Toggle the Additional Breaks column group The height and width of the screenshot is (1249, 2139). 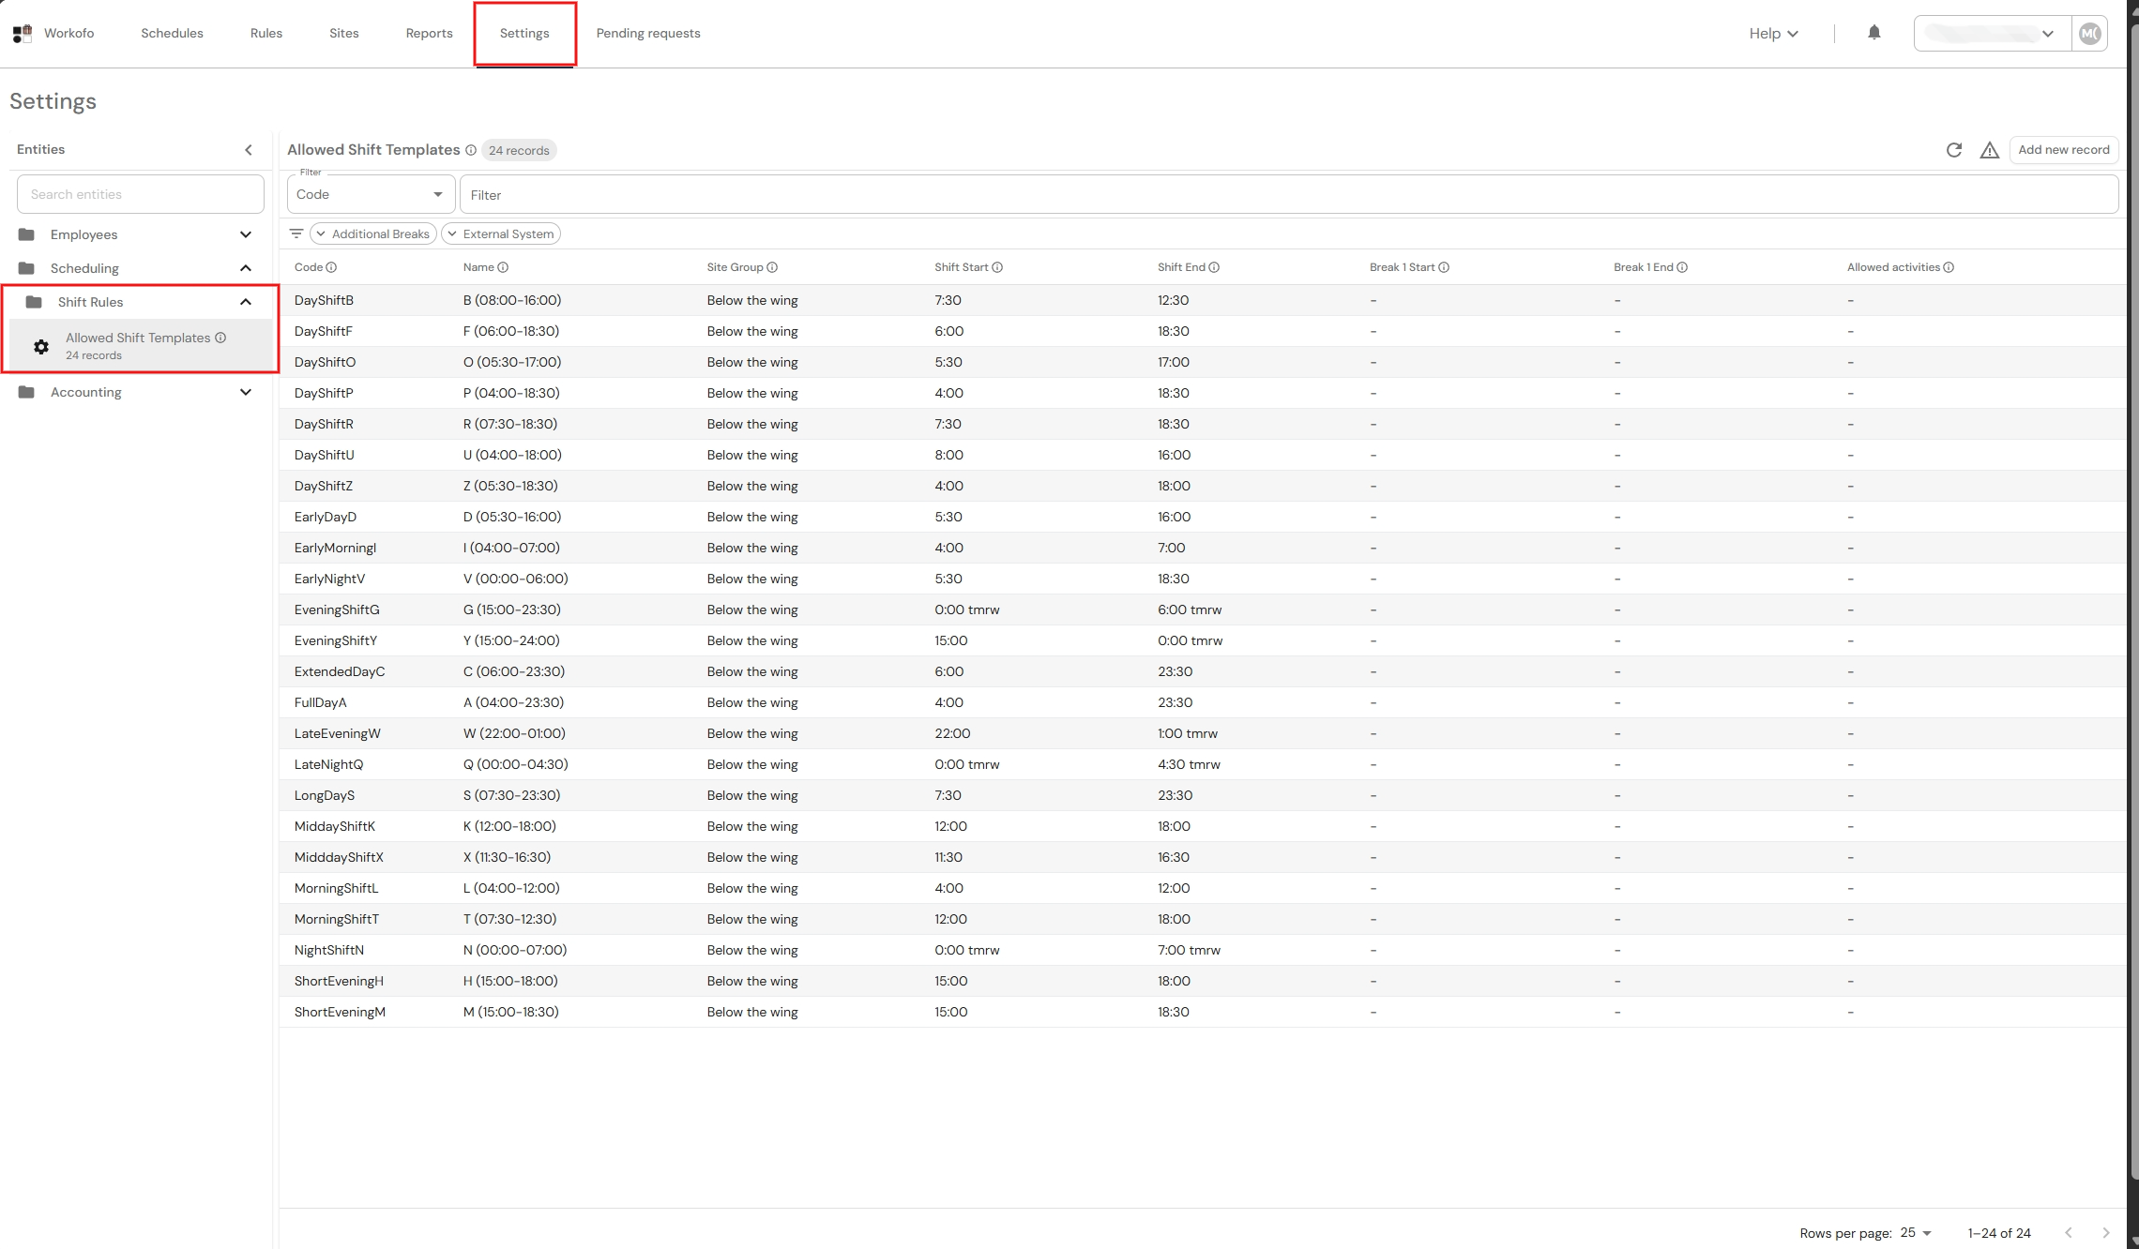click(373, 233)
